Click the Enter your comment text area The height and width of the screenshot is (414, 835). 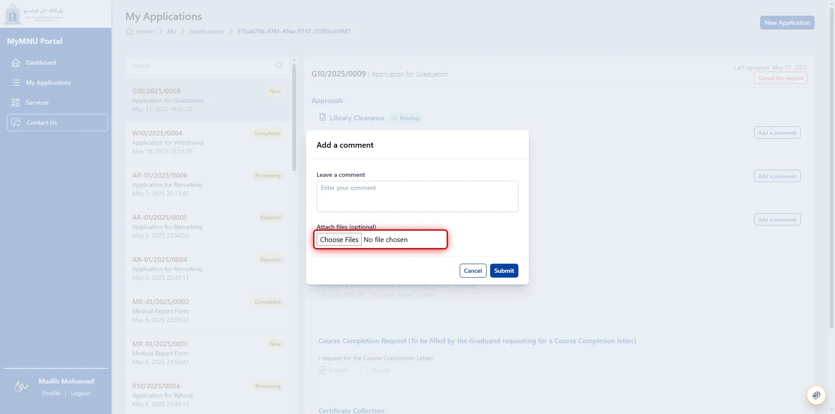click(x=417, y=196)
